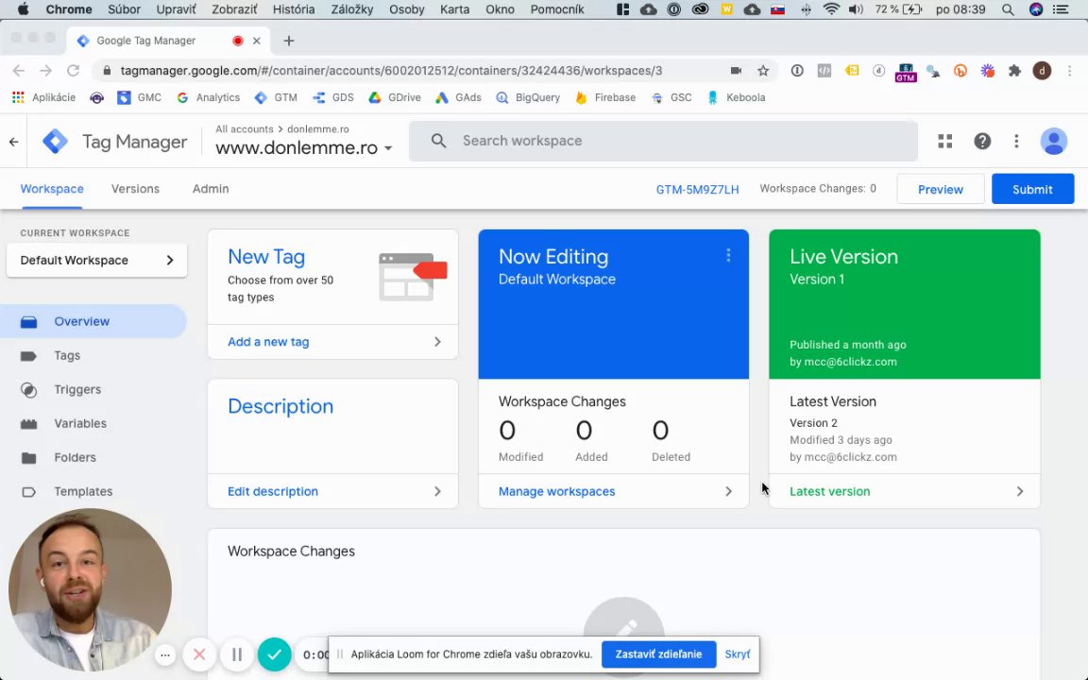Click the Chrome address bar URL
This screenshot has width=1088, height=680.
tap(391, 70)
